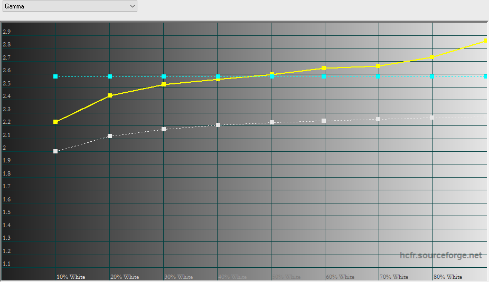Click the yellow gamma point at 20% White

coord(110,95)
